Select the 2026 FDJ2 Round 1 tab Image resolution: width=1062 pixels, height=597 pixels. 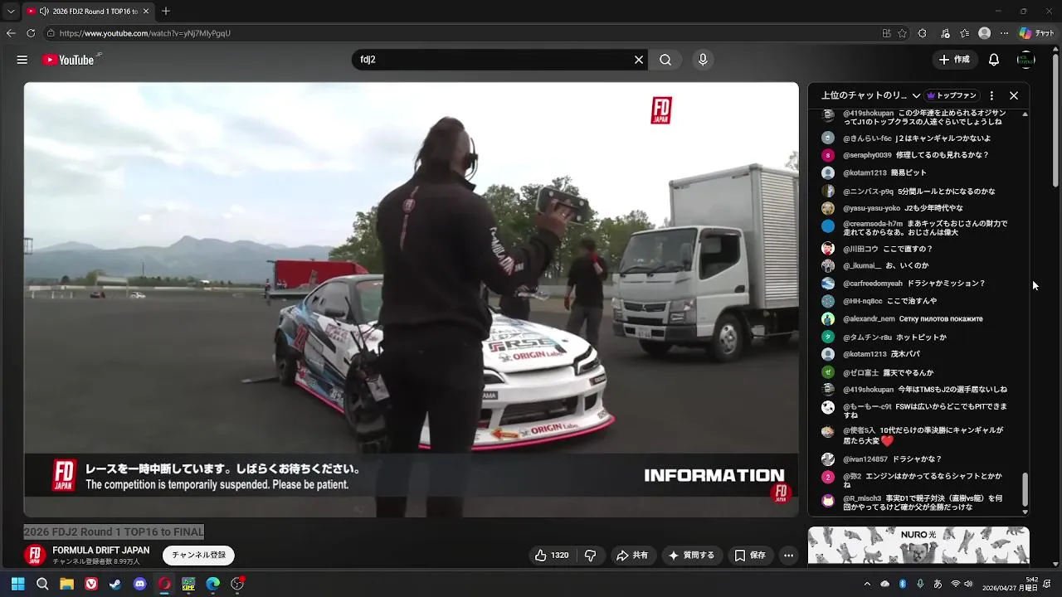pos(87,11)
